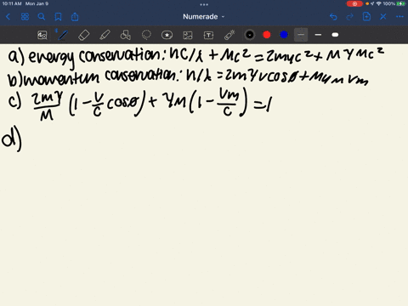Viewport: 408px width, 306px height.
Task: Tap the three-dot multitasking handle
Action: tap(204, 4)
